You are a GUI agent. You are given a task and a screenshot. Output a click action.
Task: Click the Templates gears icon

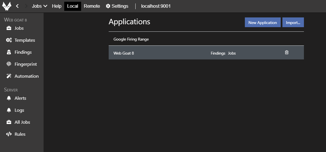point(9,40)
